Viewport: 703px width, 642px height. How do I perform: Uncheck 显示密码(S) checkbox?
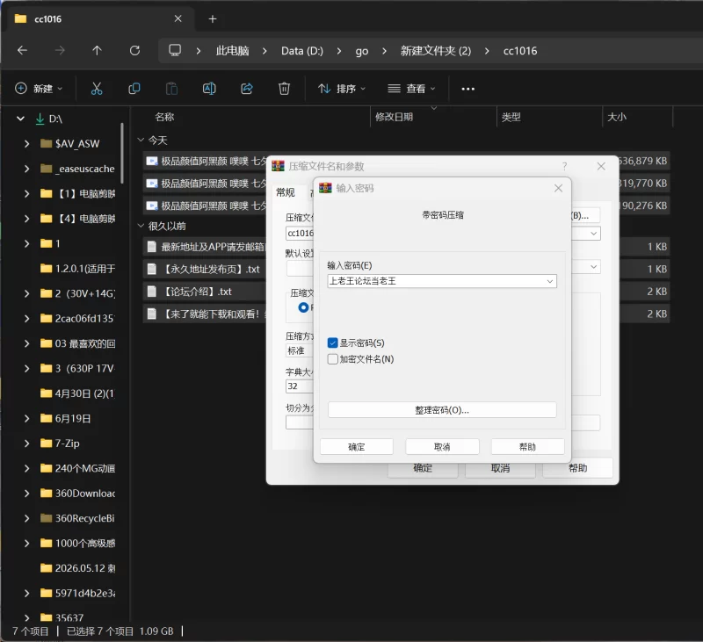(333, 343)
